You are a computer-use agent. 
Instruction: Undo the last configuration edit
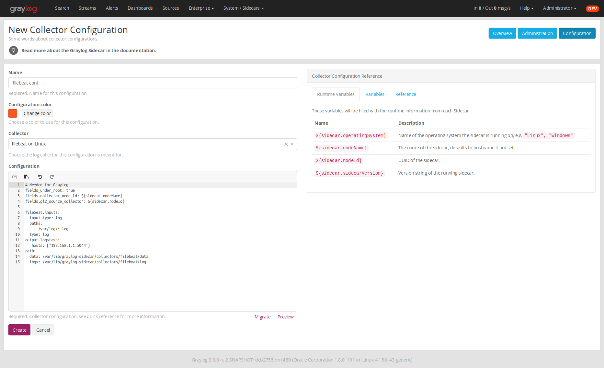(40, 177)
